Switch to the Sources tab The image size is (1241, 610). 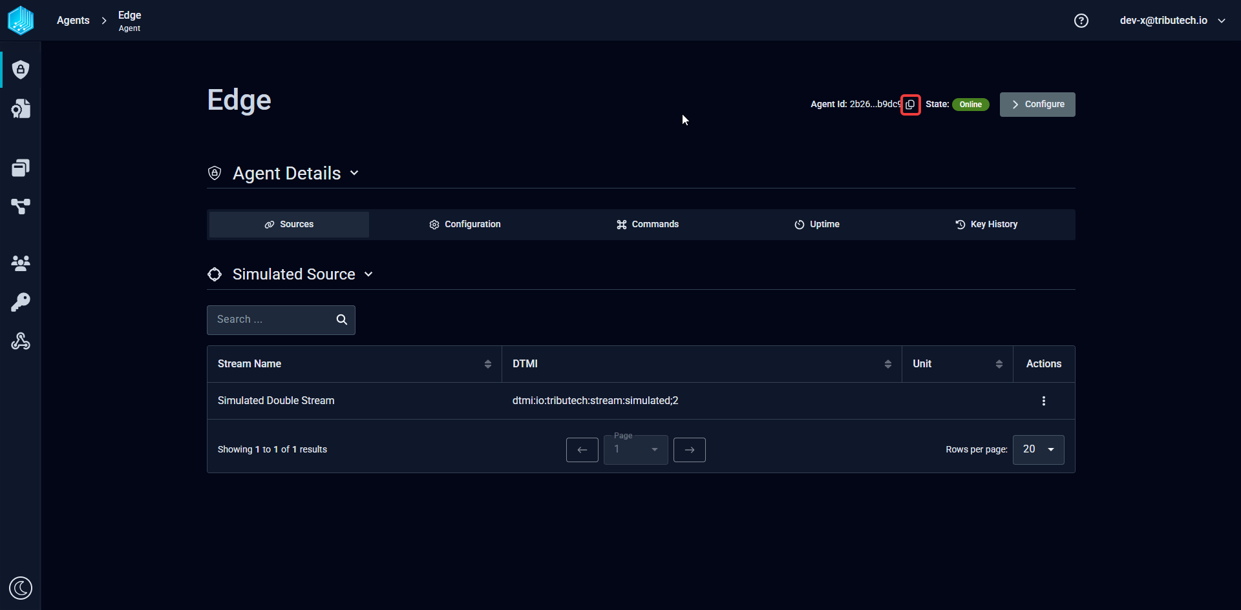click(x=289, y=225)
